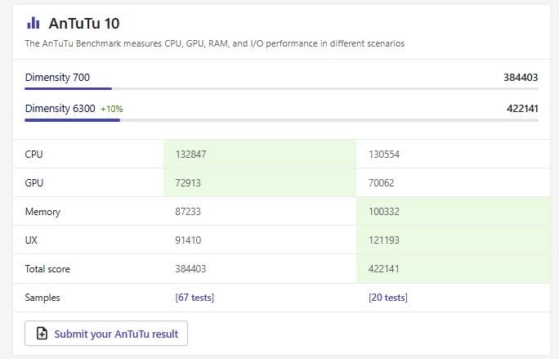Click the Memory value 87233
559x359 pixels.
point(188,212)
